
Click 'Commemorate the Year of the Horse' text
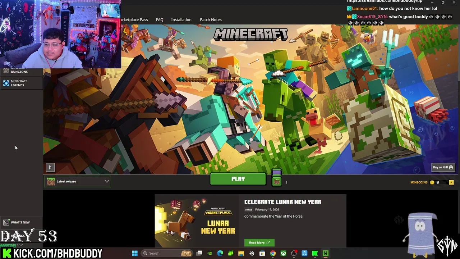[x=273, y=216]
